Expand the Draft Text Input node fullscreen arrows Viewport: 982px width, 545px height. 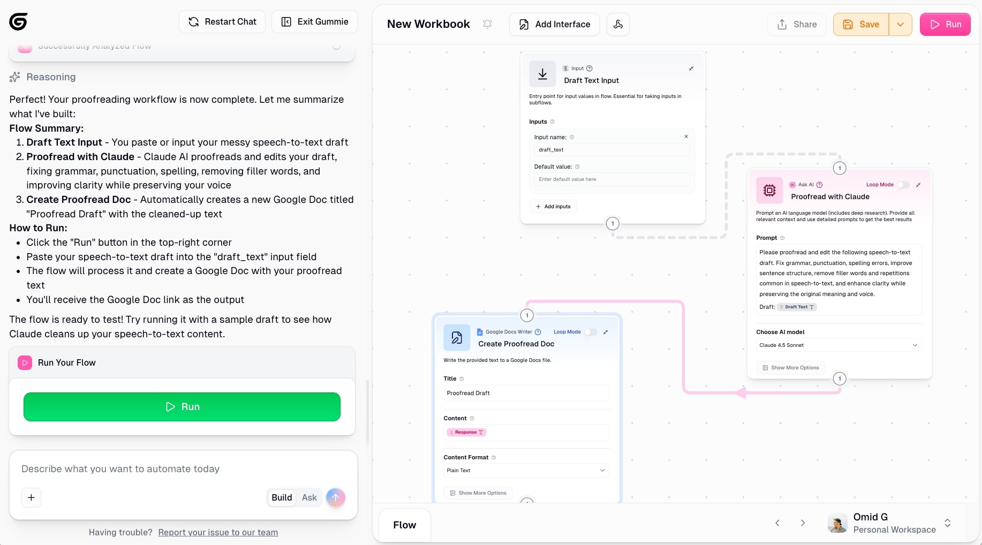690,69
